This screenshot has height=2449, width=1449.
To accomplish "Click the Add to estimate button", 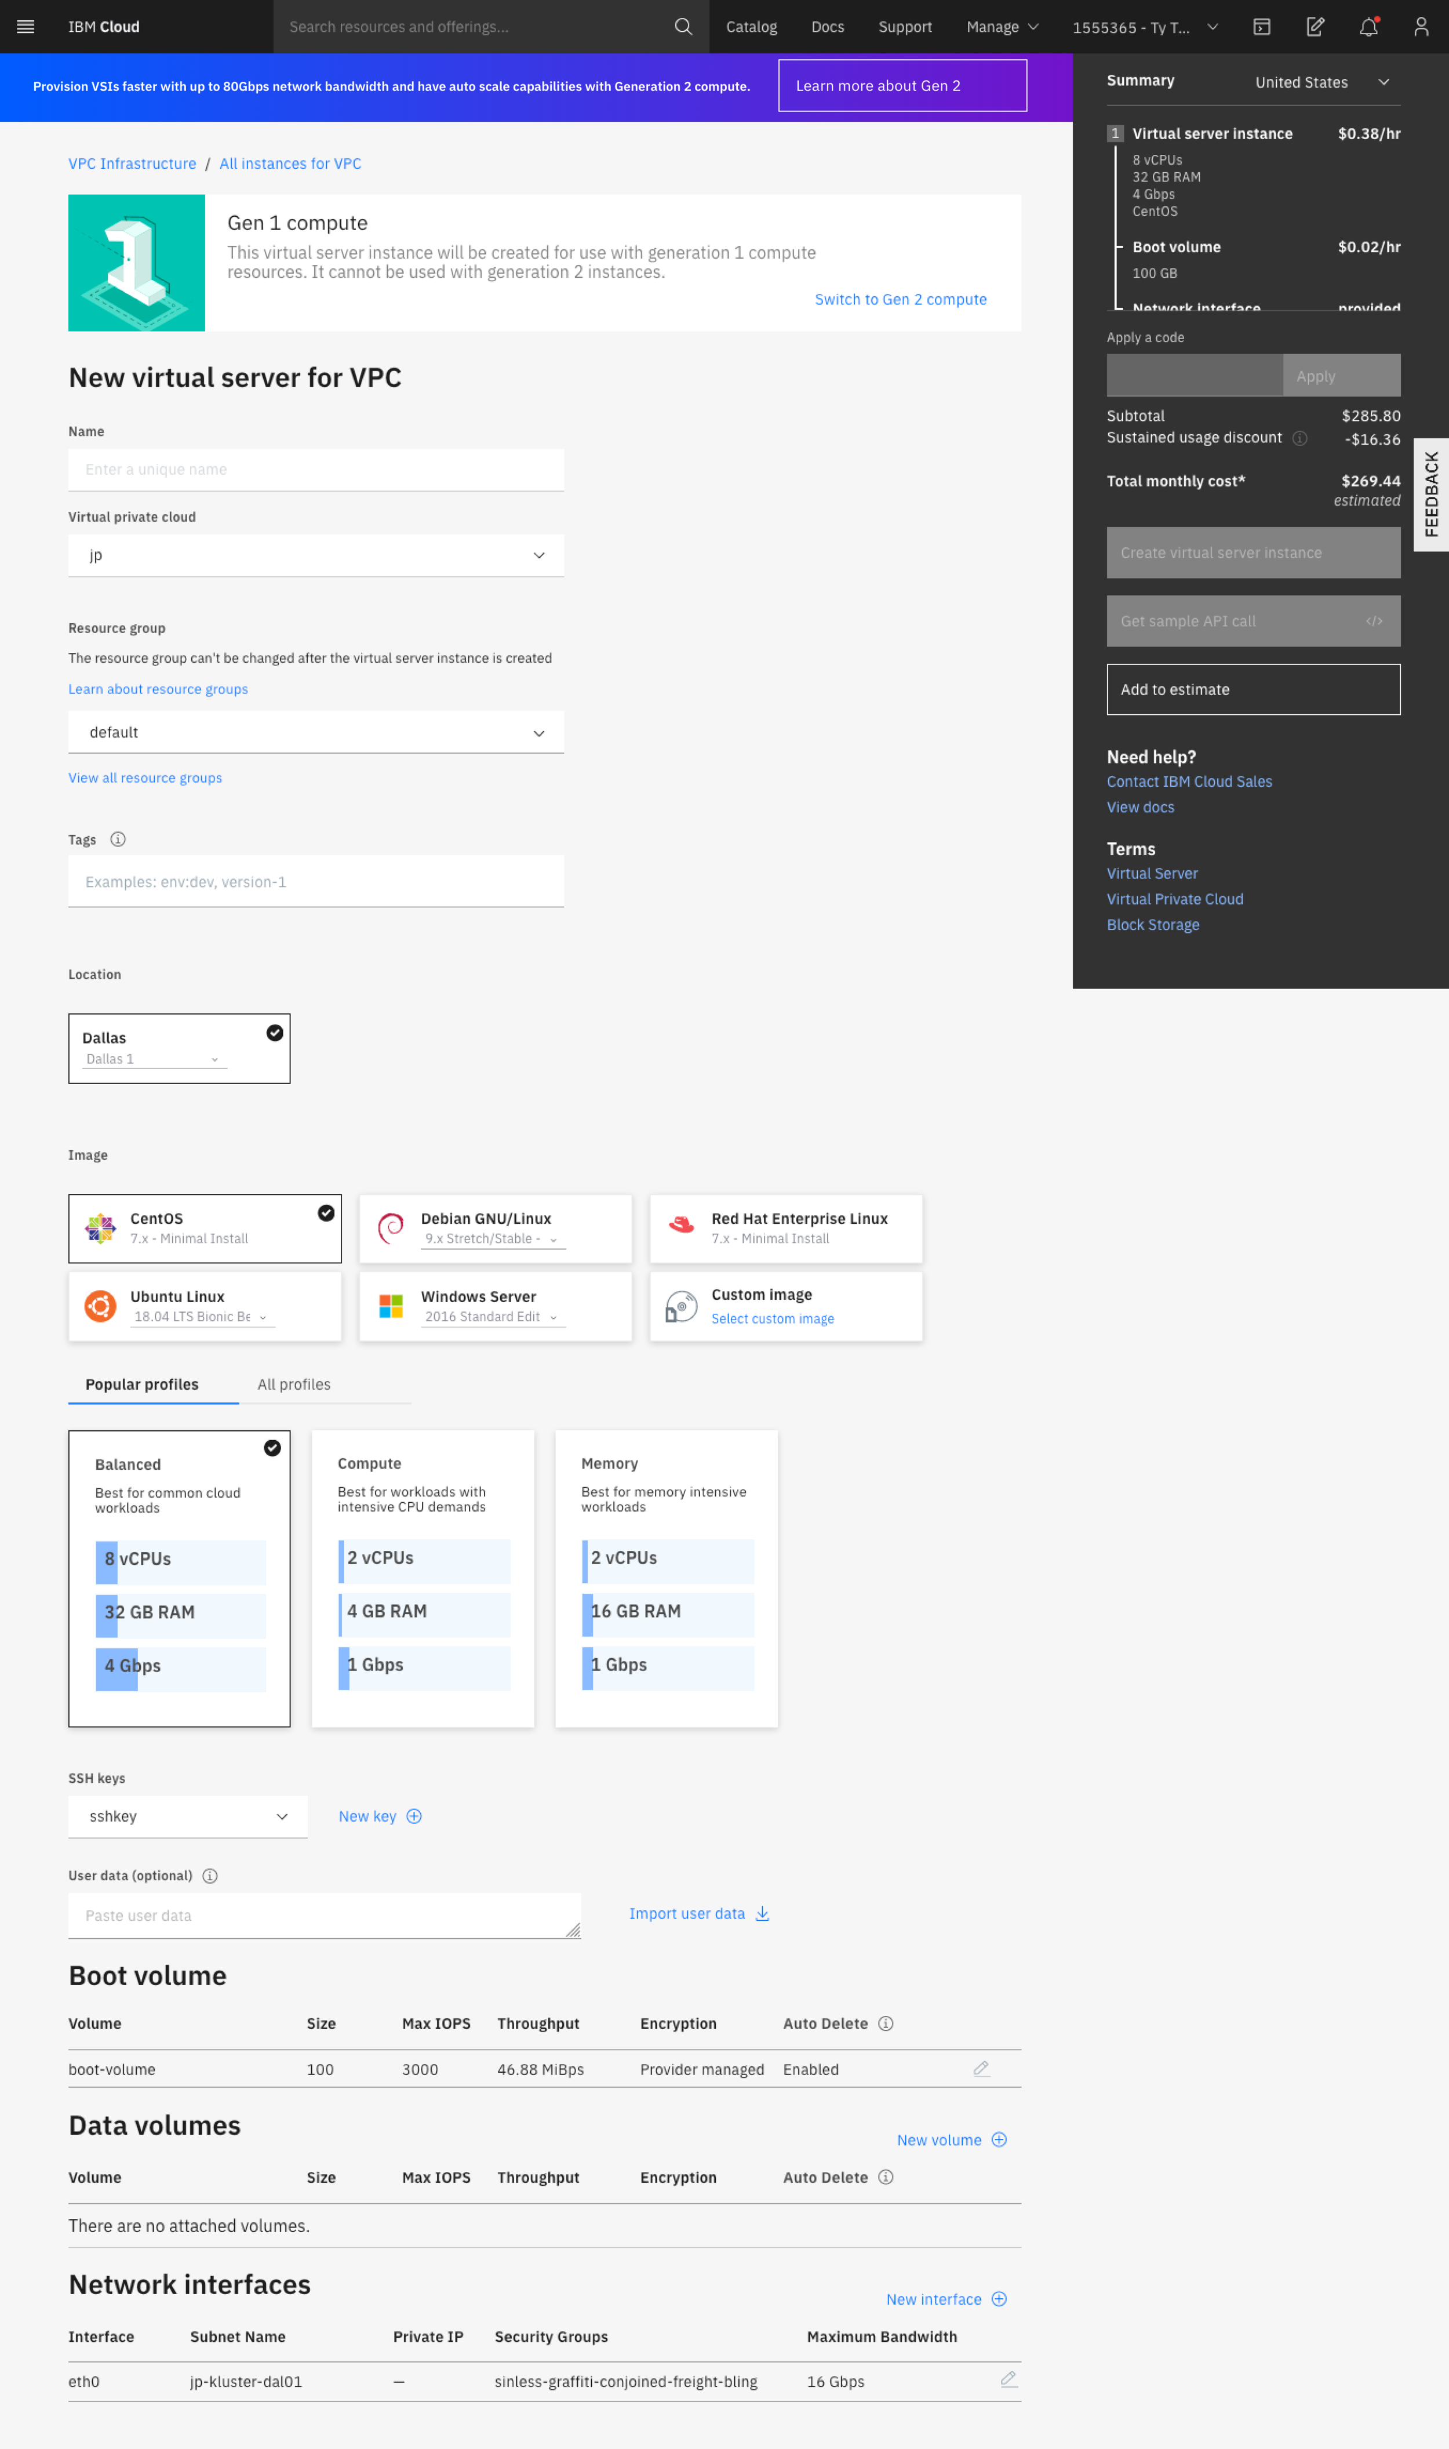I will [1253, 689].
